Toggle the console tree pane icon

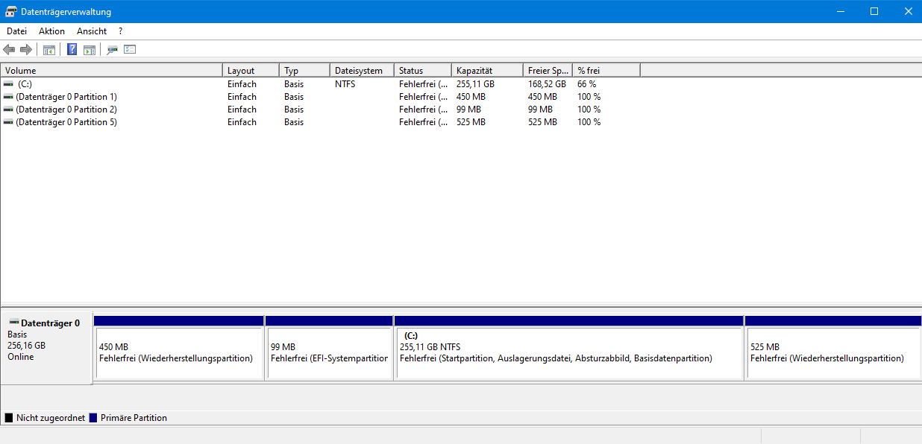(49, 50)
